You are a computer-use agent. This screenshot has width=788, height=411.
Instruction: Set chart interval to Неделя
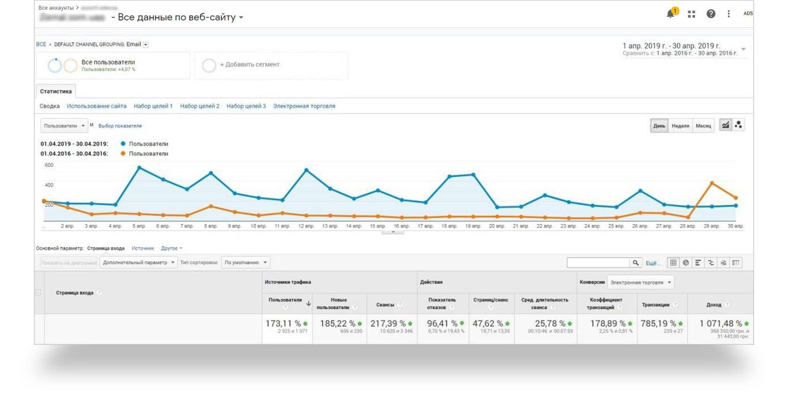pos(680,126)
